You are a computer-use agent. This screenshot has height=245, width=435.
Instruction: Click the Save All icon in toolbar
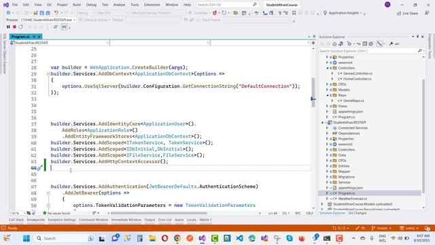[x=48, y=13]
